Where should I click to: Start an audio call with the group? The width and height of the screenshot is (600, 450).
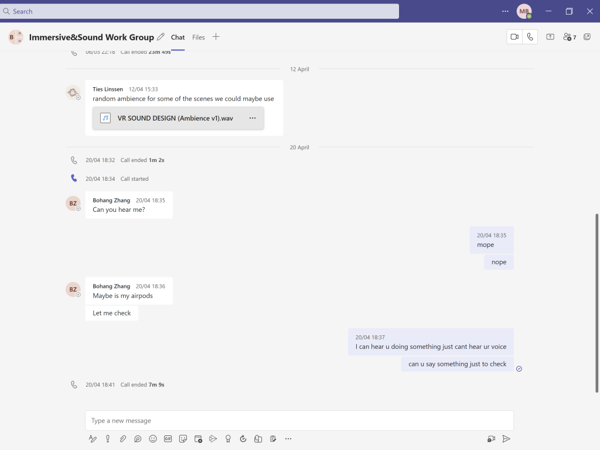click(x=530, y=37)
